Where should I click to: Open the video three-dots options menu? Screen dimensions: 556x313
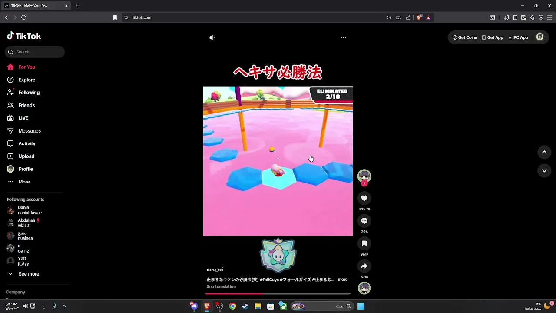(343, 37)
